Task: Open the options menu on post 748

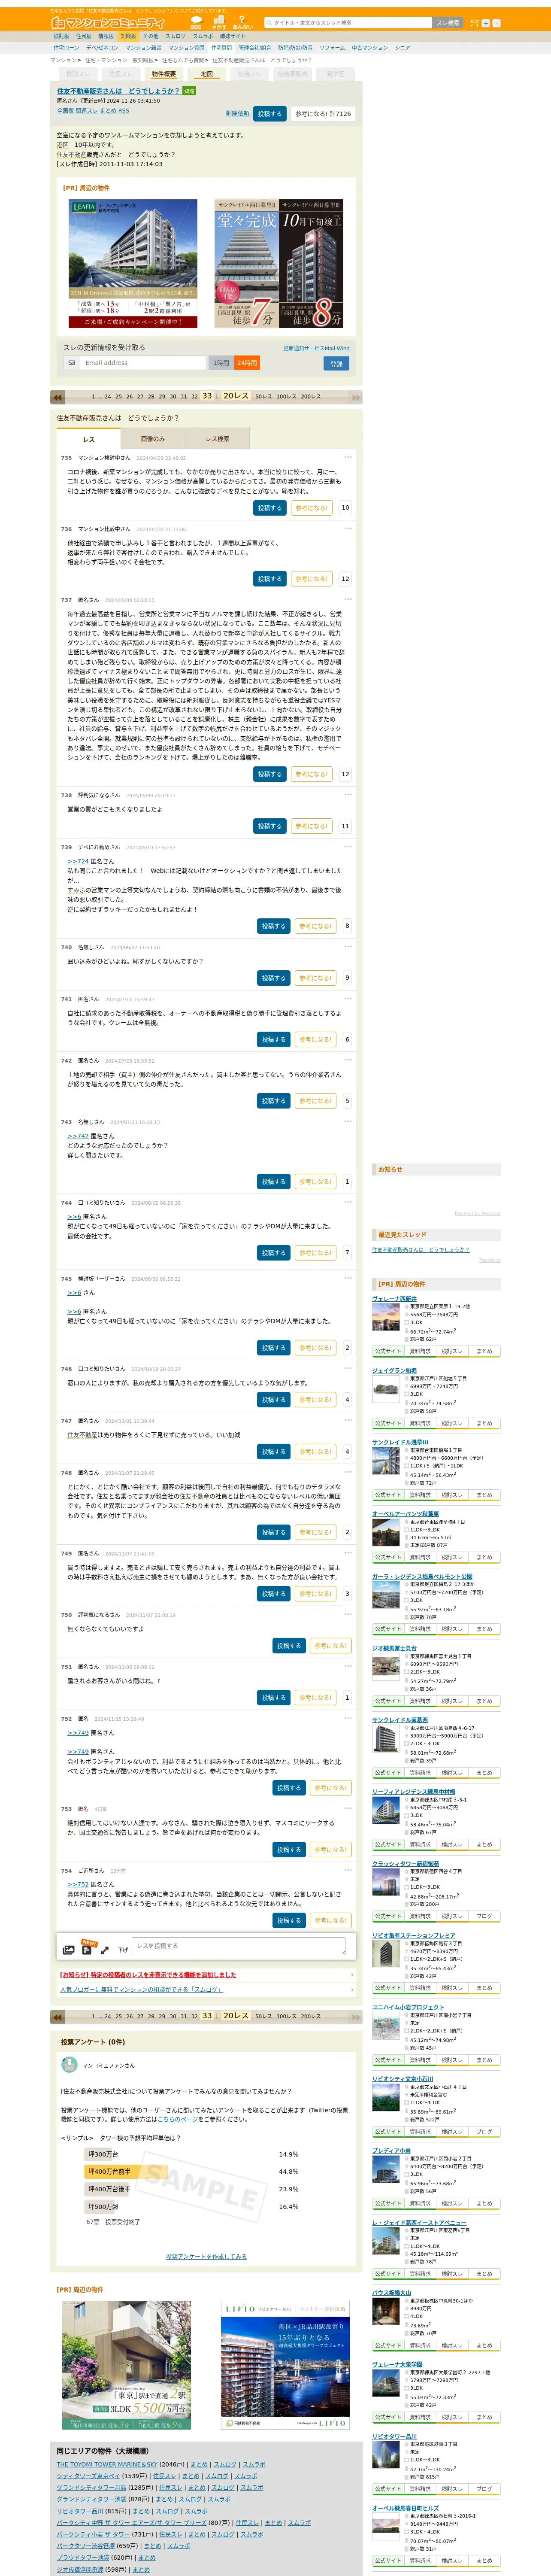Action: click(x=348, y=1472)
